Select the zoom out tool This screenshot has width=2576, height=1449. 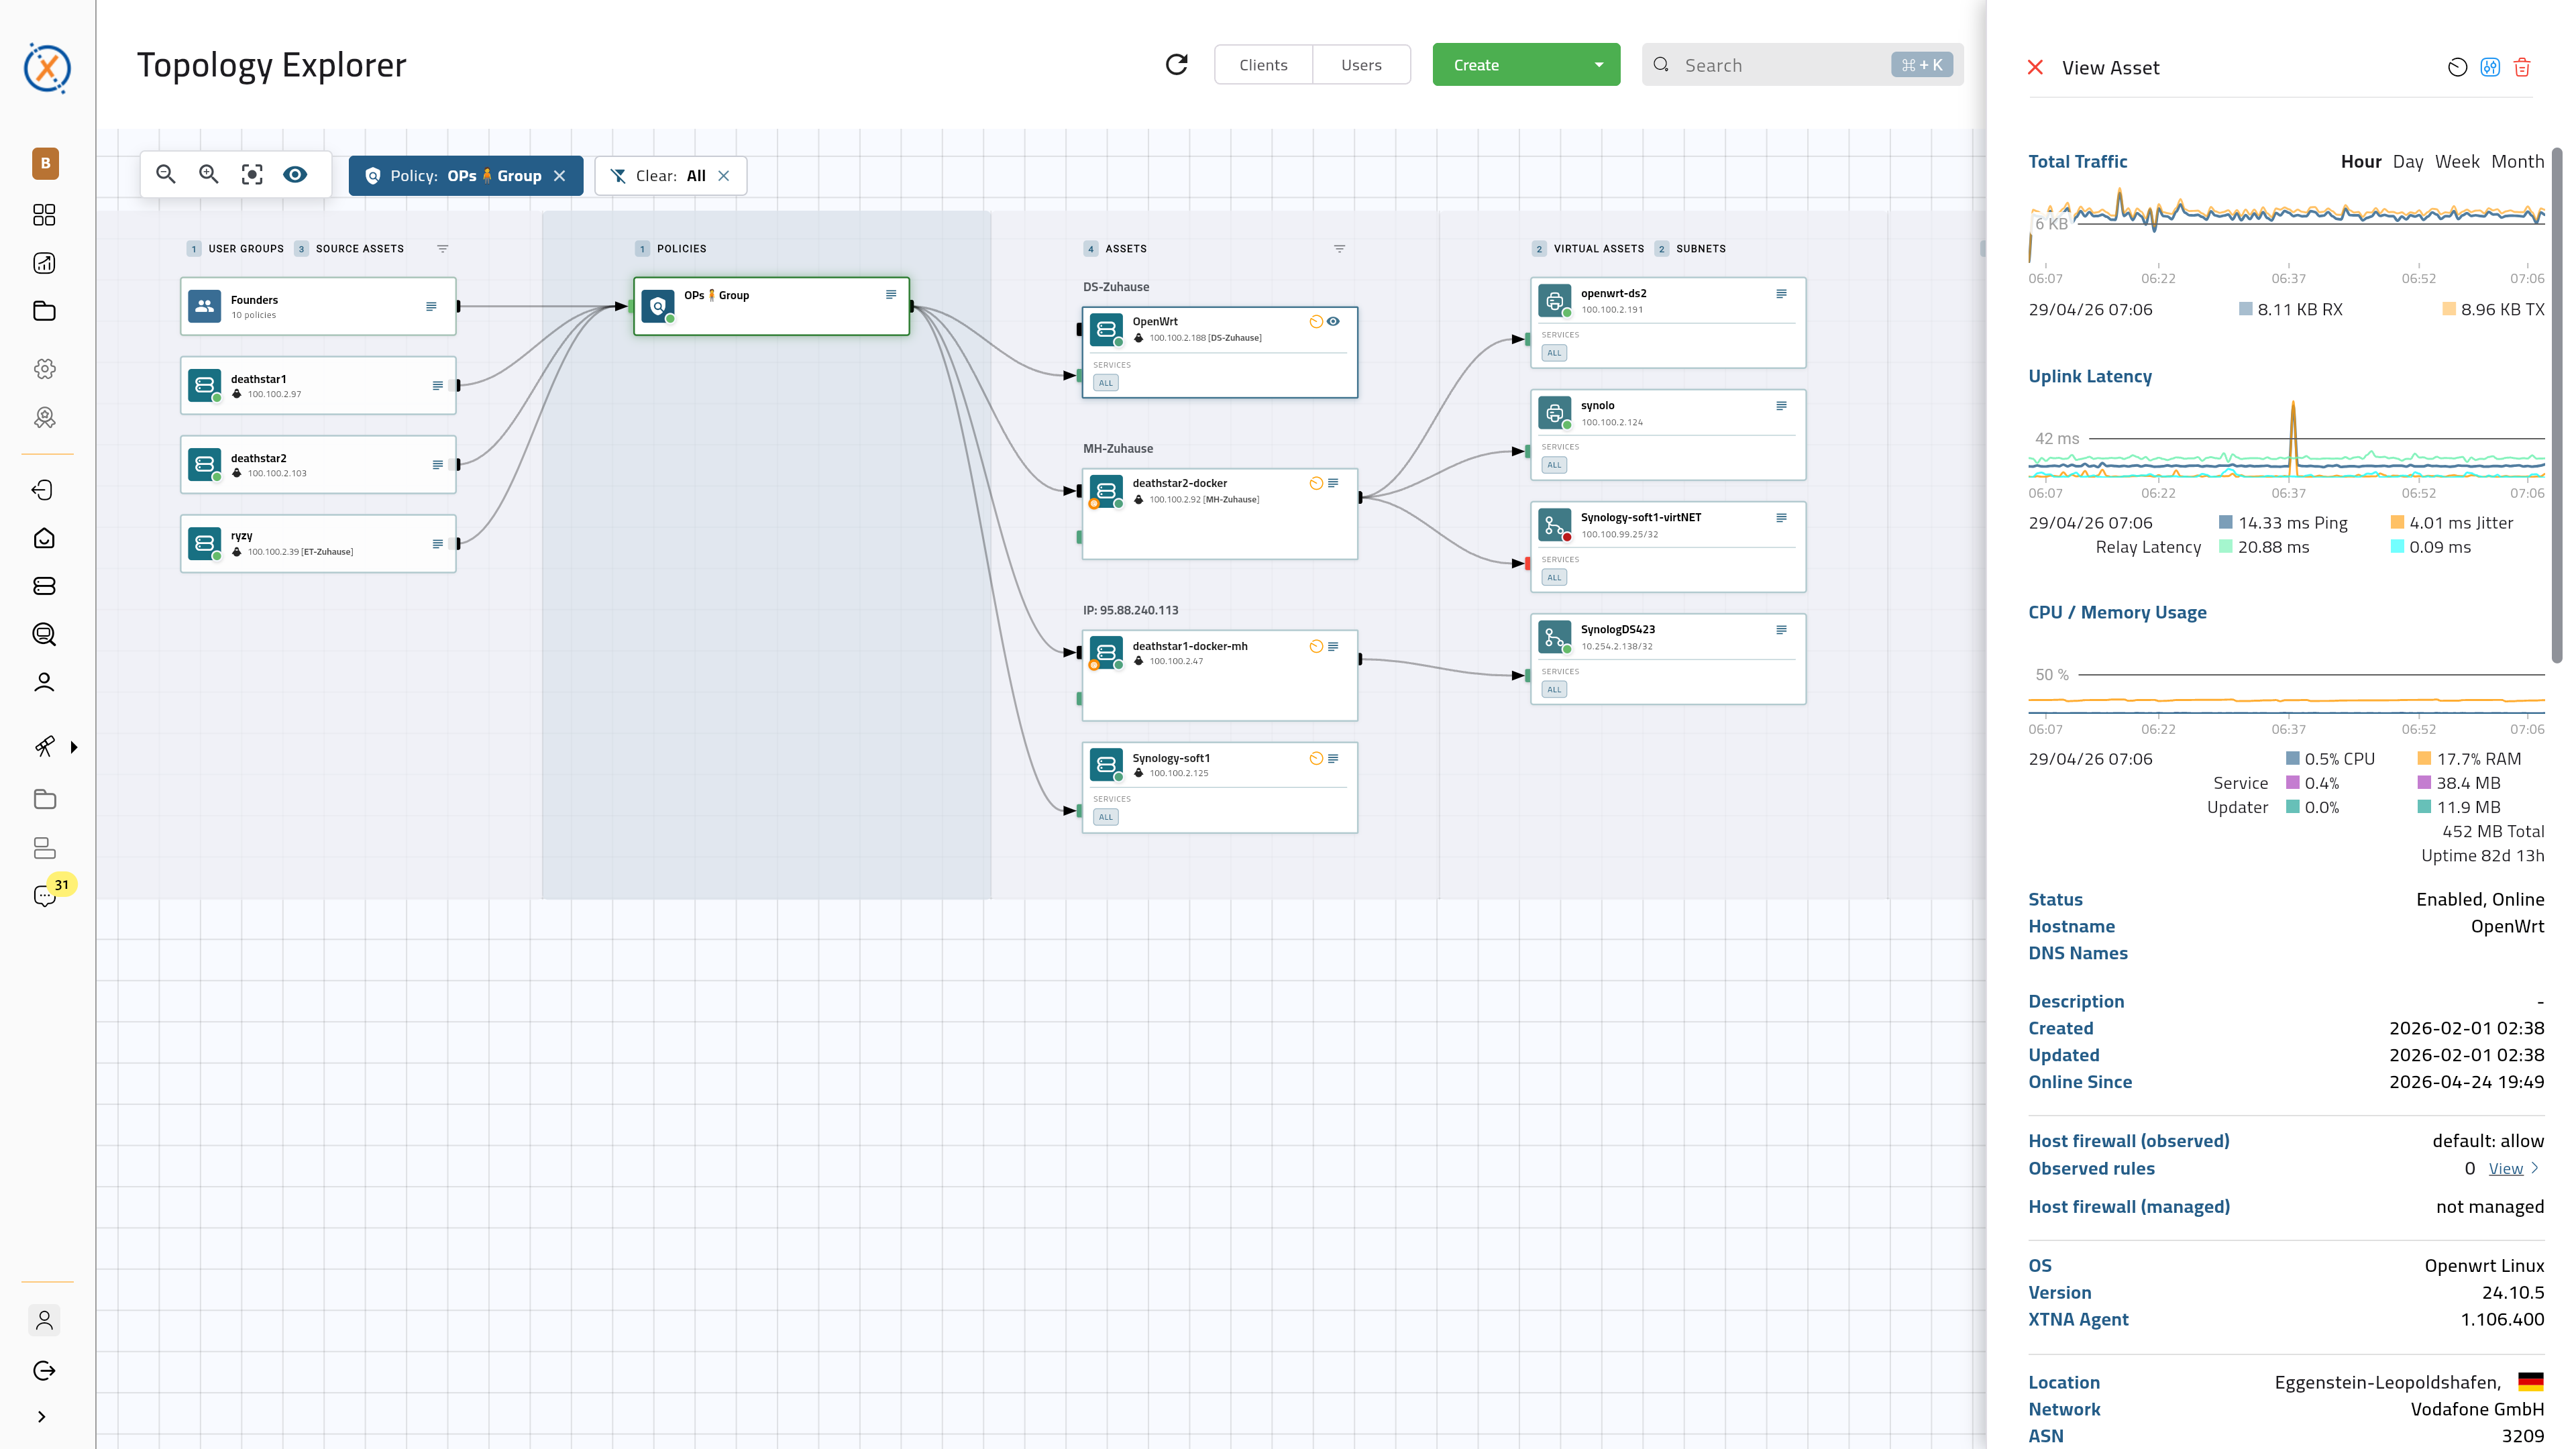point(165,173)
